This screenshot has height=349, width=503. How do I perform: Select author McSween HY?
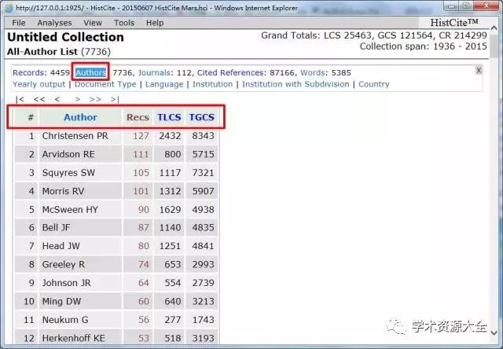(x=70, y=210)
